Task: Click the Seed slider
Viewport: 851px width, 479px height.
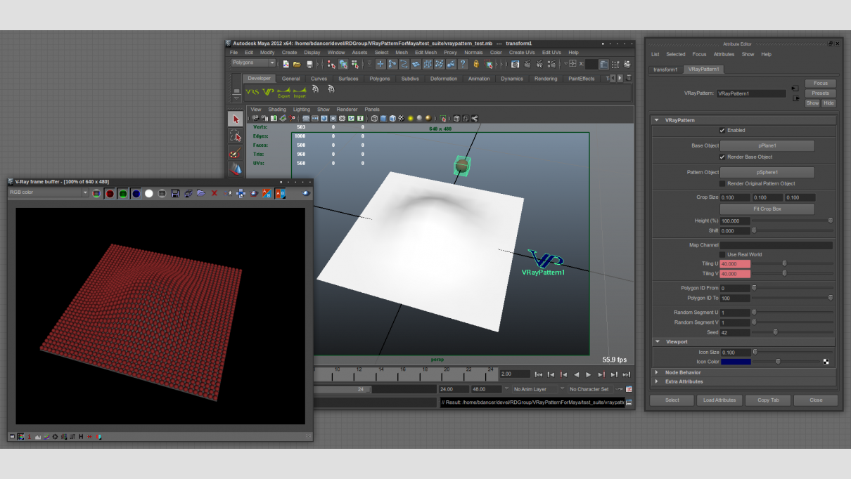Action: point(793,332)
